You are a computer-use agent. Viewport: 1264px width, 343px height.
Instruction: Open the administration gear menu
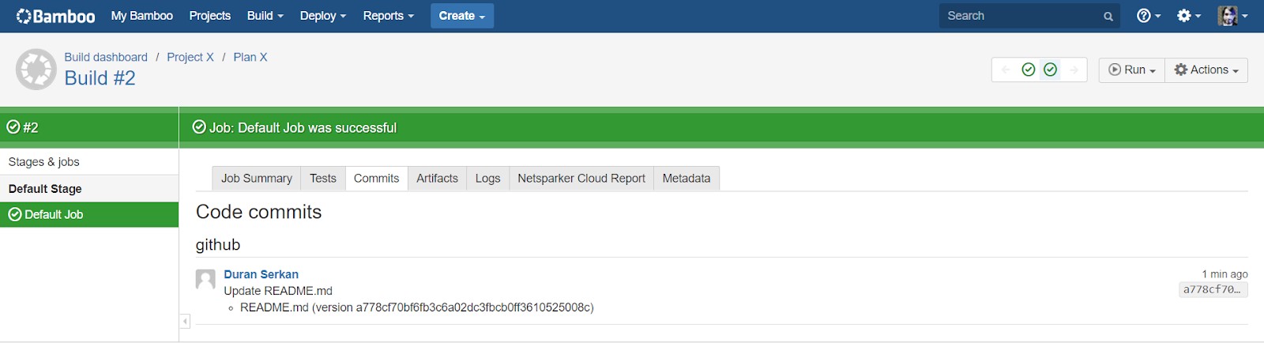[x=1188, y=16]
